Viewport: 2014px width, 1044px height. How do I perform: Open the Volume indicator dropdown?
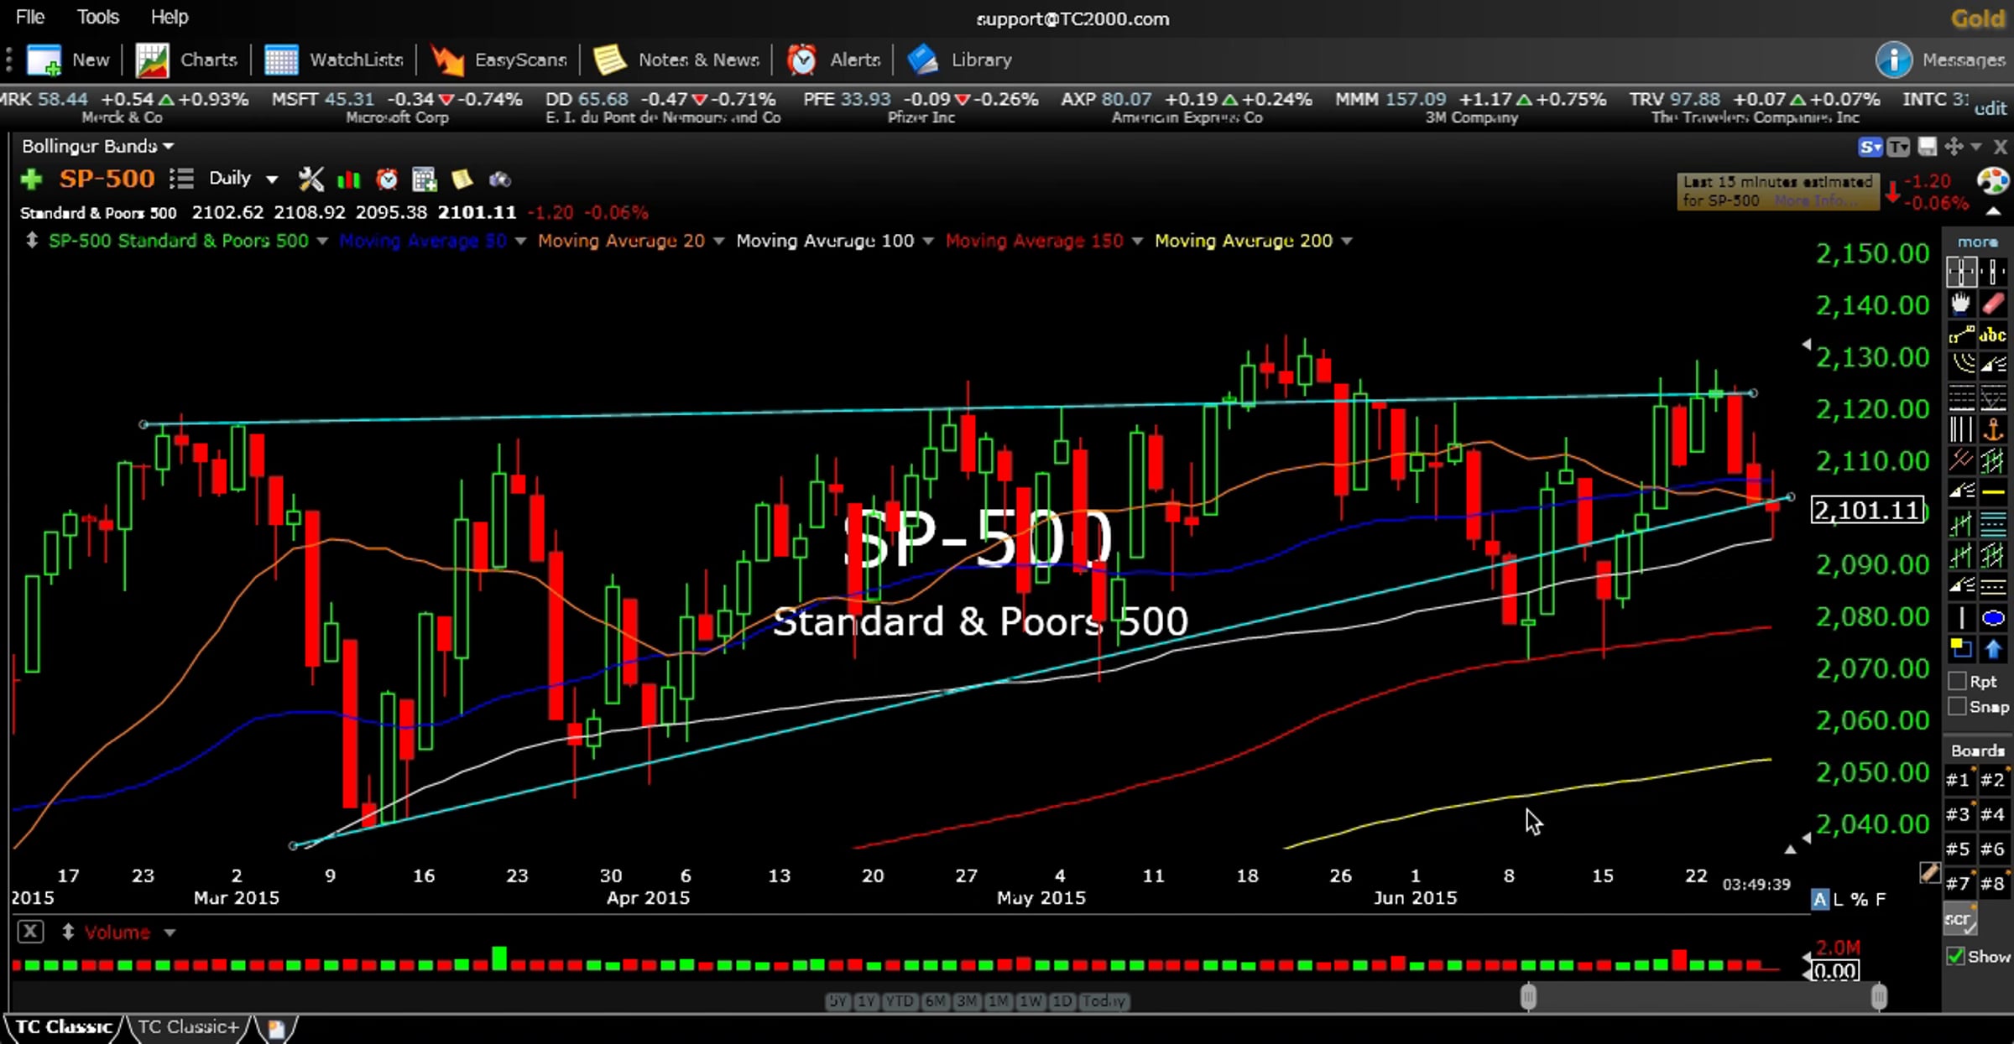(x=170, y=932)
